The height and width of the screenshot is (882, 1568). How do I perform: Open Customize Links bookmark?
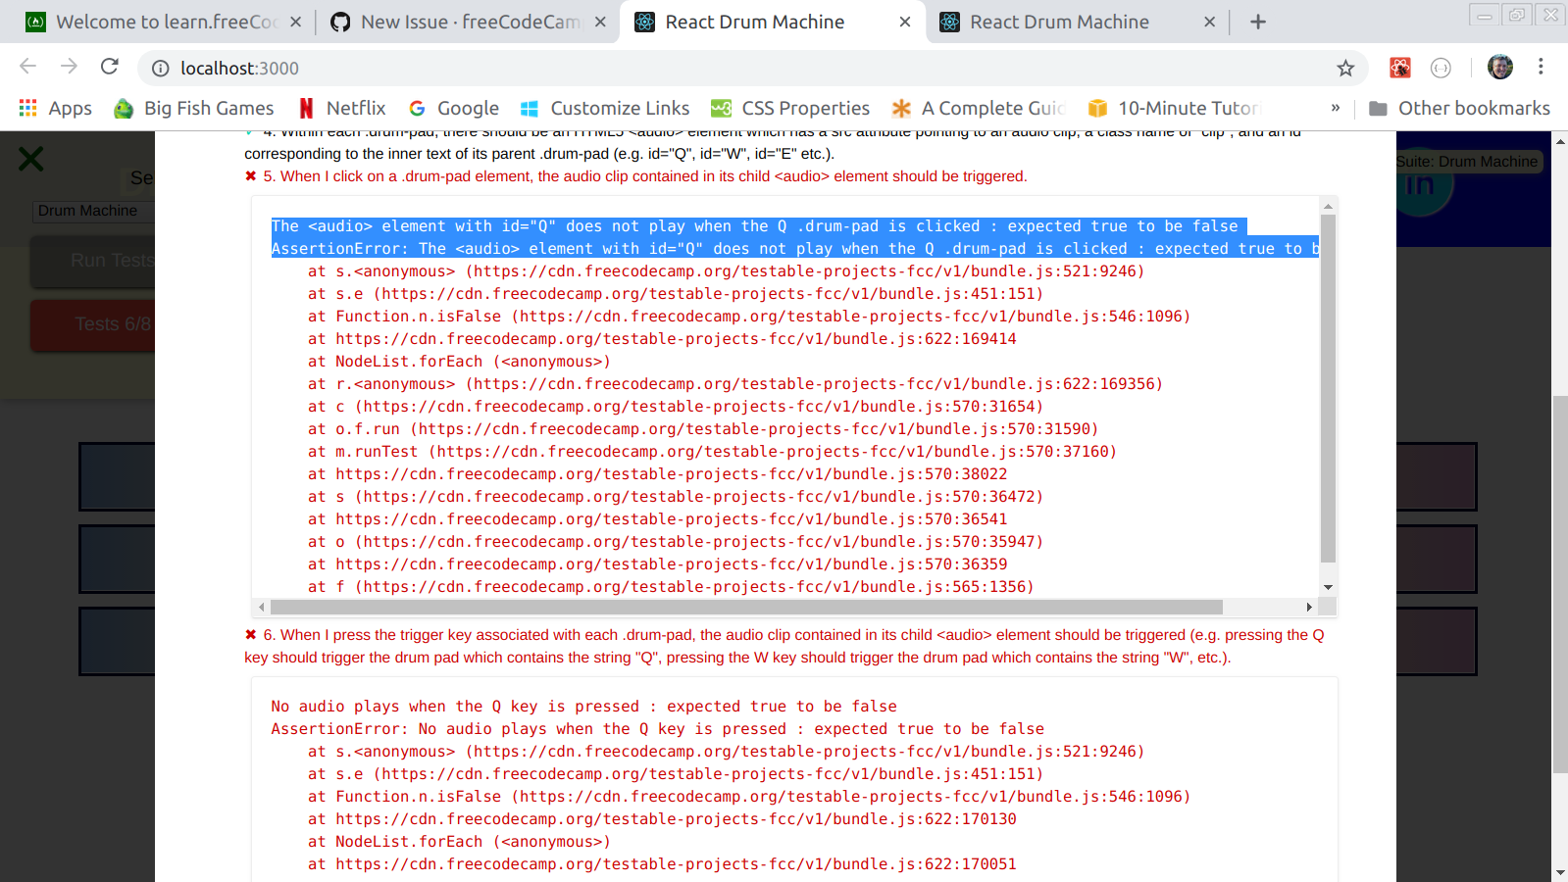point(605,108)
